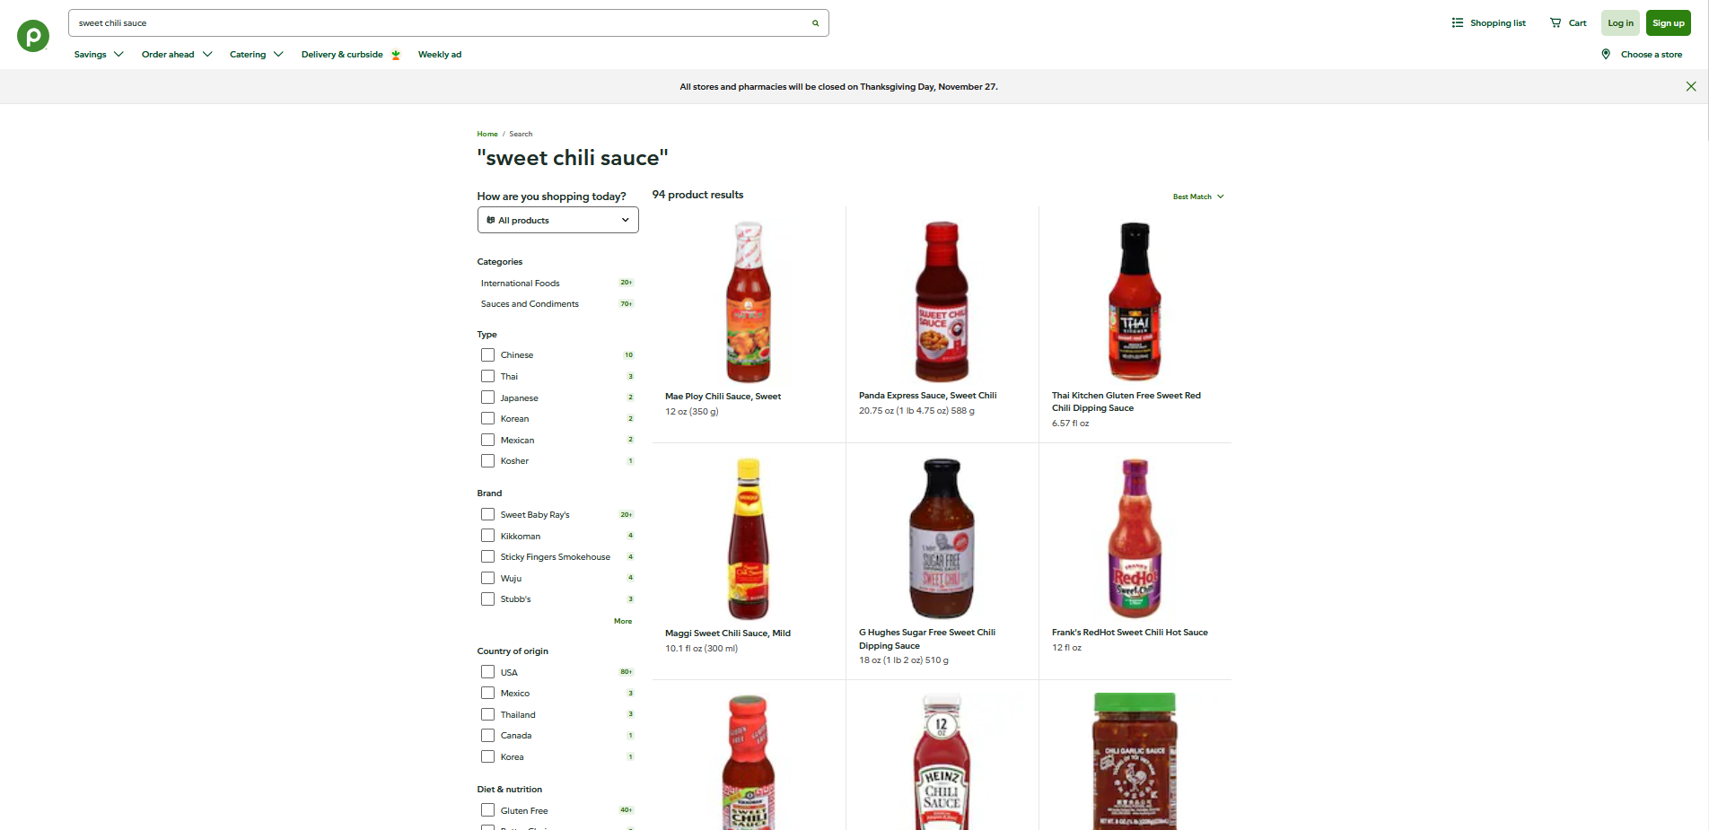The width and height of the screenshot is (1709, 830).
Task: Click the Search breadcrumb text
Action: click(x=521, y=134)
